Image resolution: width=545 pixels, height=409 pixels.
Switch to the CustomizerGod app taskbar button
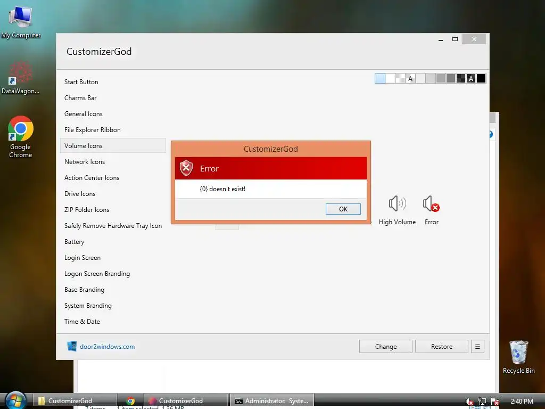pyautogui.click(x=186, y=400)
